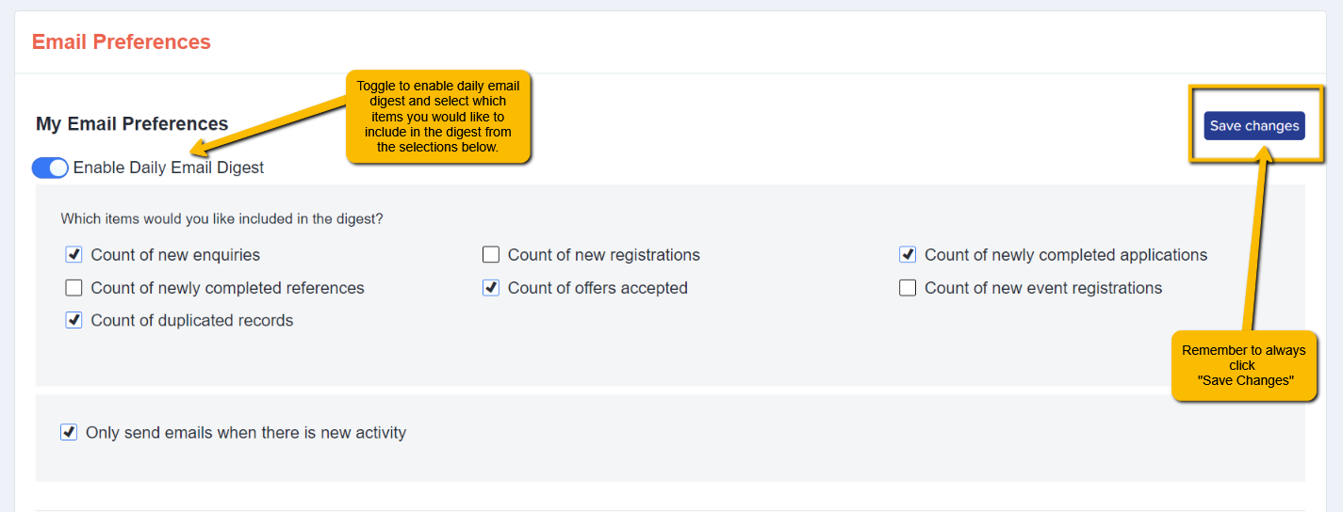Toggle the Enable Daily Email Digest switch
1343x512 pixels.
pyautogui.click(x=50, y=168)
